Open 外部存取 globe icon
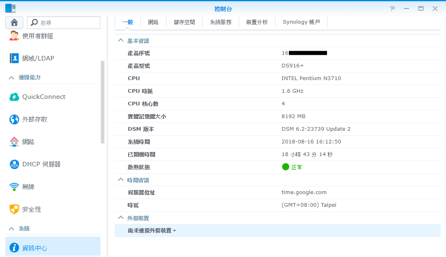 14,119
